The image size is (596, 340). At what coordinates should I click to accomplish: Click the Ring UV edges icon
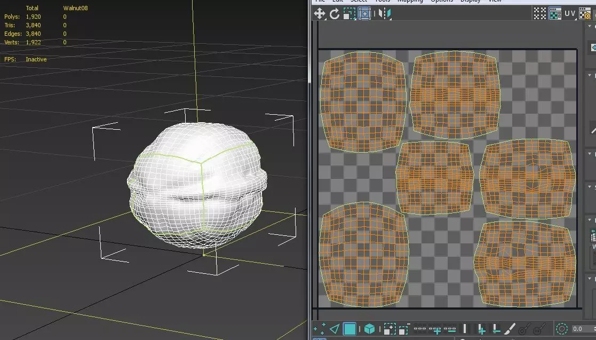click(465, 329)
